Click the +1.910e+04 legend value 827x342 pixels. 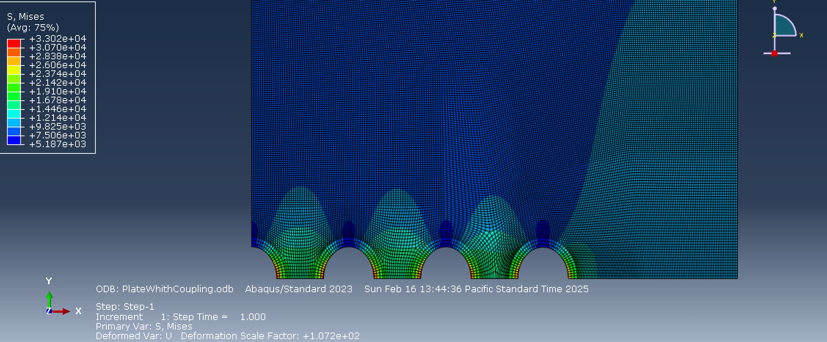pyautogui.click(x=59, y=91)
